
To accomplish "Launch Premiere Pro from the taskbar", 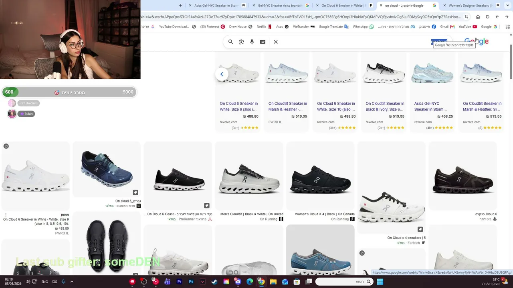I will click(179, 282).
